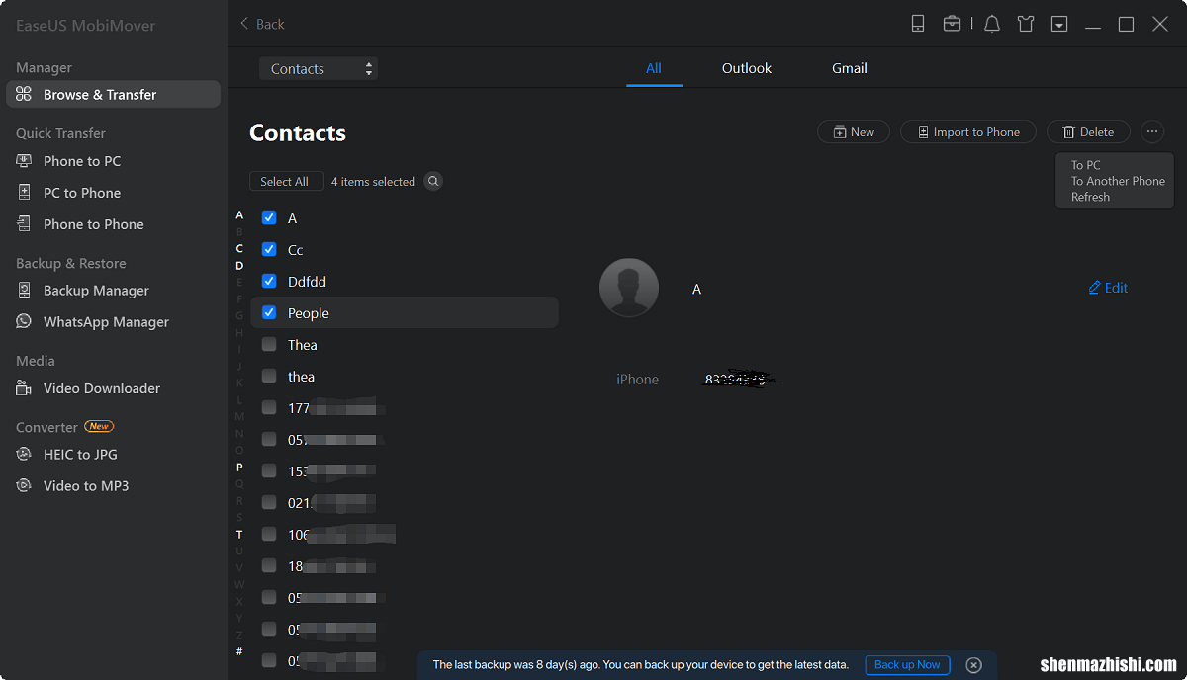This screenshot has height=680, width=1187.
Task: Click the contact avatar placeholder
Action: point(629,288)
